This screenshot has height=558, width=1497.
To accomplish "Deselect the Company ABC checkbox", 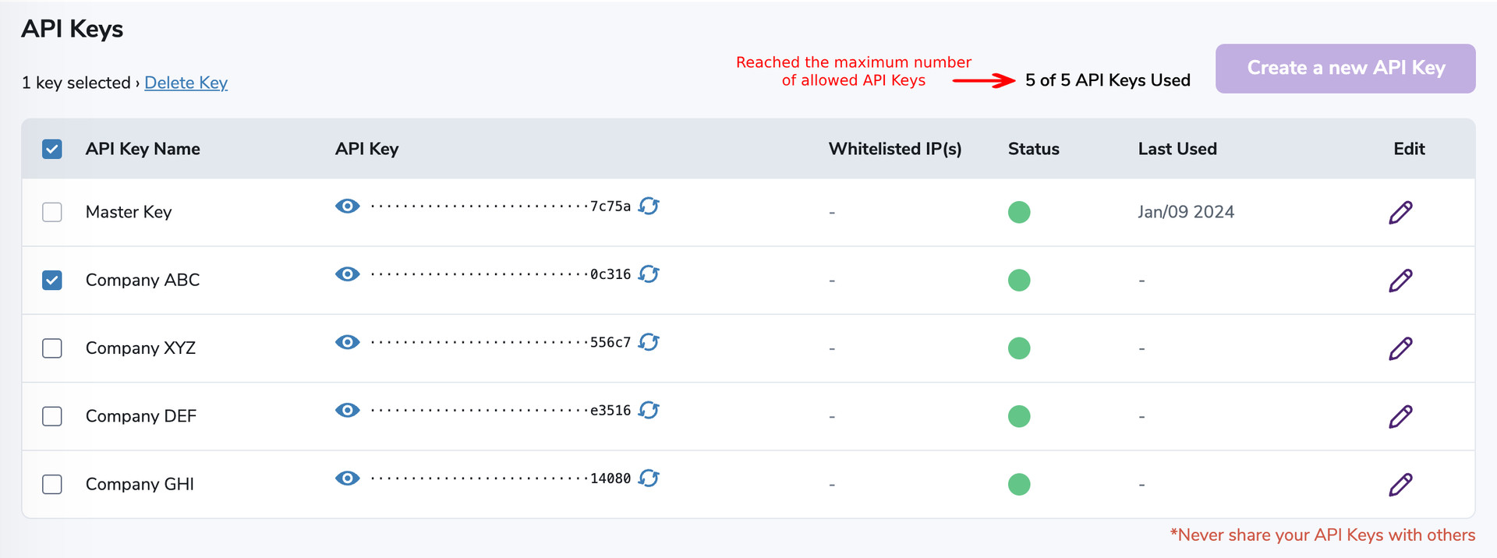I will [x=51, y=280].
